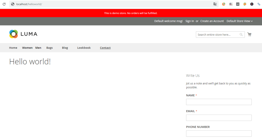
Task: Focus the Email input field
Action: pos(219,118)
